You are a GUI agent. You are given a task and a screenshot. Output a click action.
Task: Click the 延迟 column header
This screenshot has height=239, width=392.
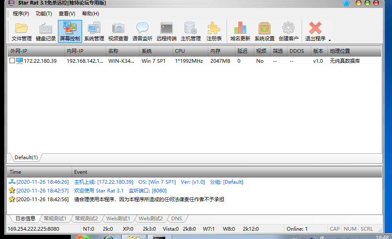tap(245, 51)
